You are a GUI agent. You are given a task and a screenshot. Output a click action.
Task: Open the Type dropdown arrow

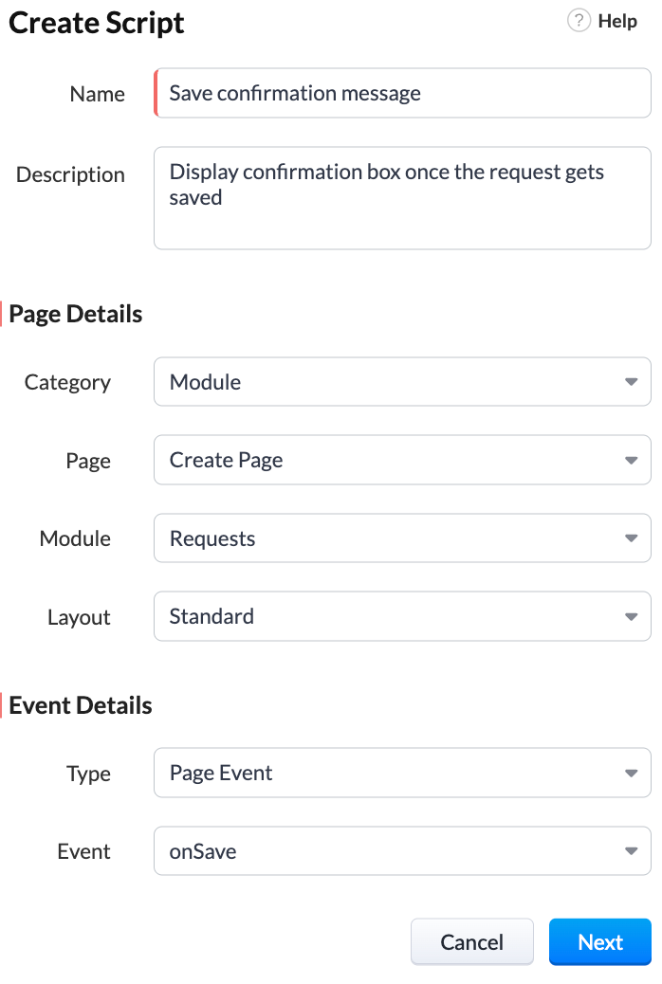coord(632,773)
